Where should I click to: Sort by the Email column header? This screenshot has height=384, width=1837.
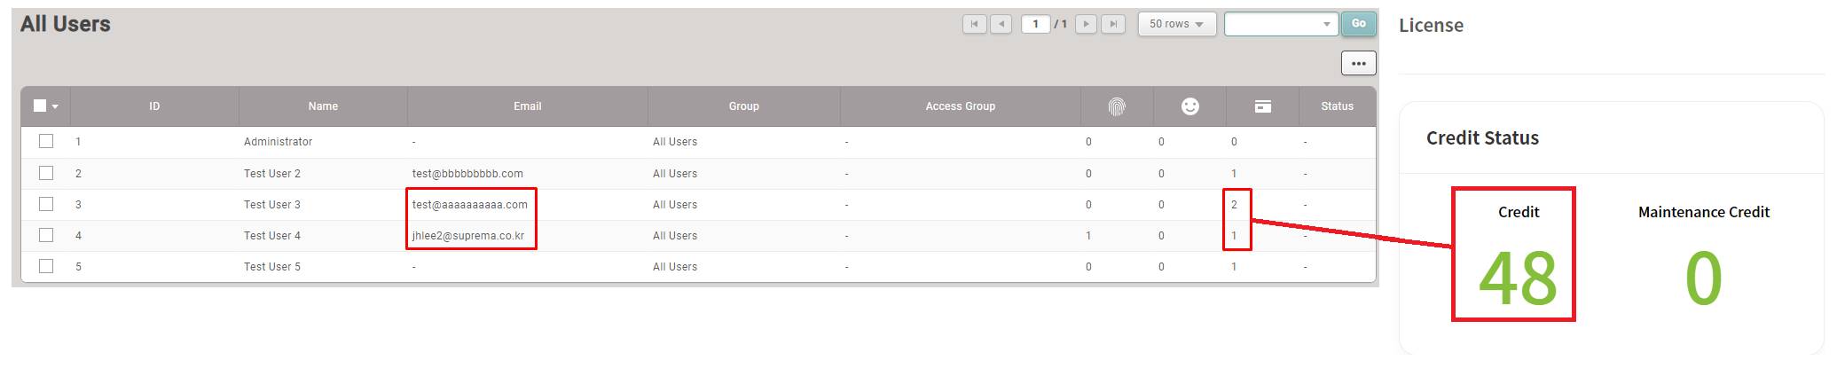(x=527, y=106)
